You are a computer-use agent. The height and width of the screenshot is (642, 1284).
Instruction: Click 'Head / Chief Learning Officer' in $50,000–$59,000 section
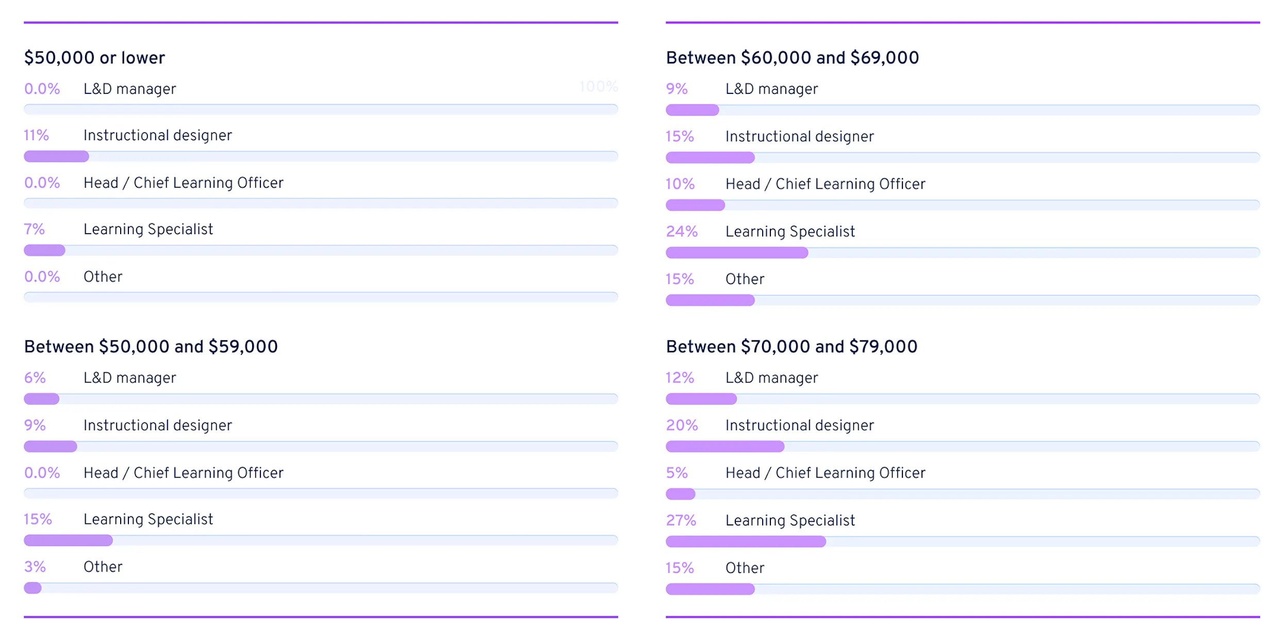tap(183, 473)
